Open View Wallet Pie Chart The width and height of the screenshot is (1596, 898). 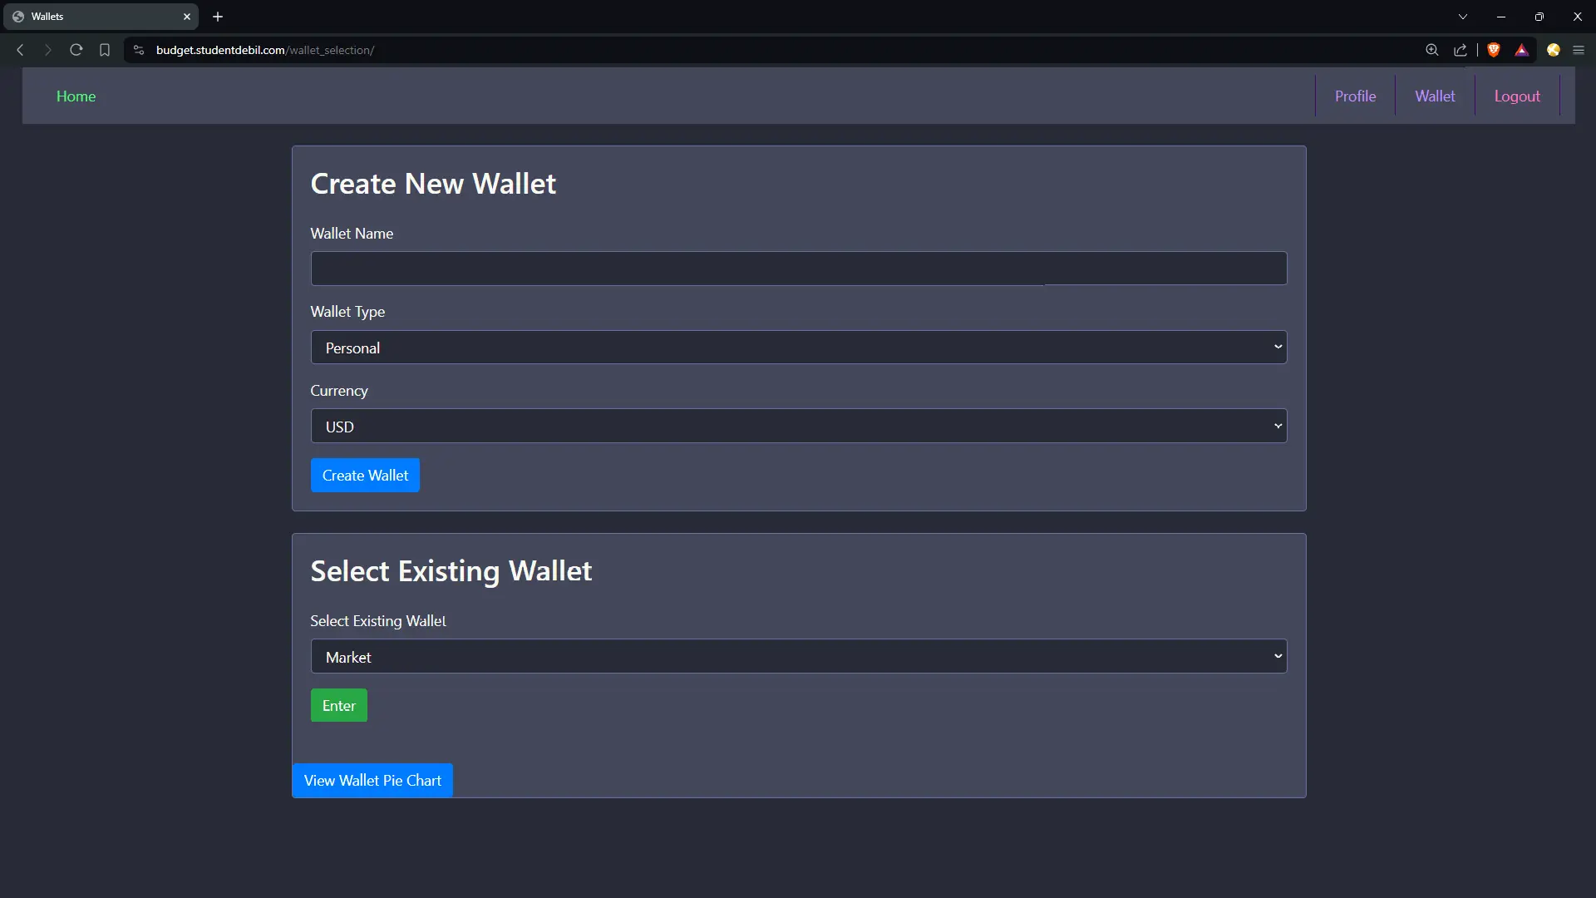[x=372, y=781]
